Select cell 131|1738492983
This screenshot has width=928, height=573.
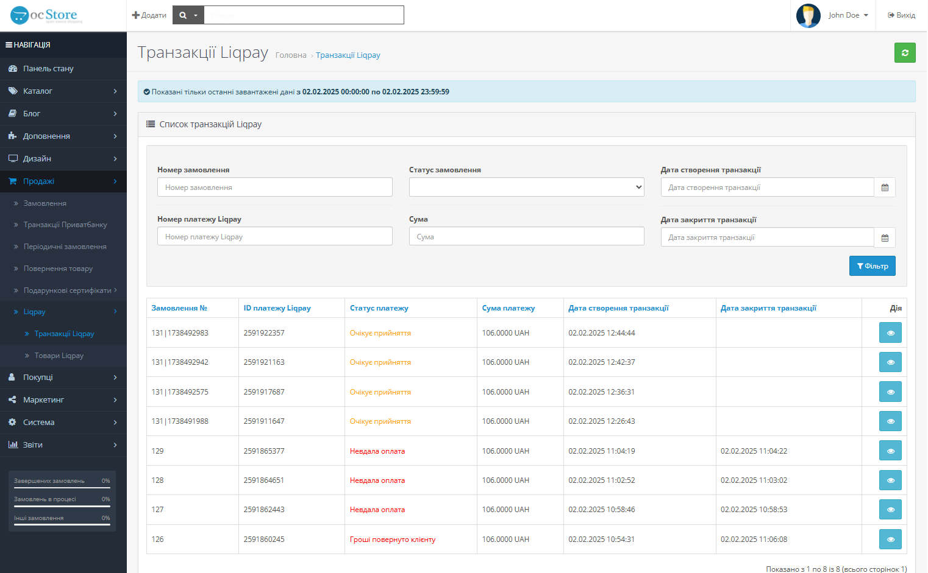[x=192, y=333]
